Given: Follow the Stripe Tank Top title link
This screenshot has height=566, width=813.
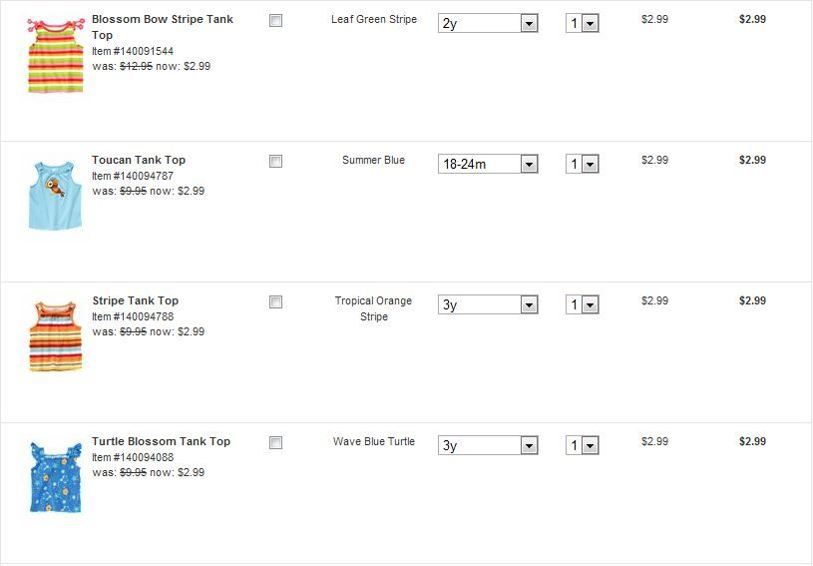Looking at the screenshot, I should click(135, 300).
